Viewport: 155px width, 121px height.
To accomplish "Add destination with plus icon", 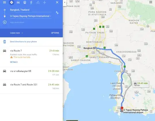I will (5, 22).
